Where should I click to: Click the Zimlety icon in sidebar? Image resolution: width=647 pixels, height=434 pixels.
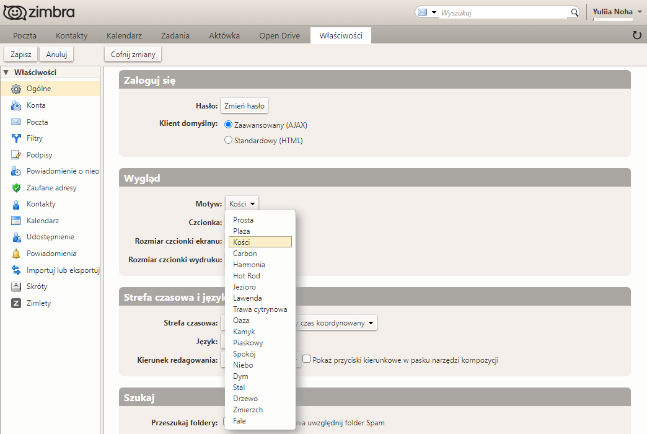click(x=16, y=303)
